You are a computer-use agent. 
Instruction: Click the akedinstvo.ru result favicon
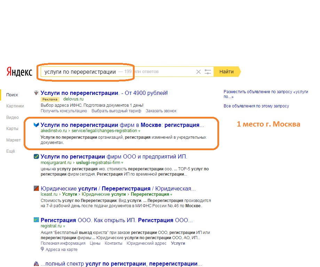click(36, 125)
